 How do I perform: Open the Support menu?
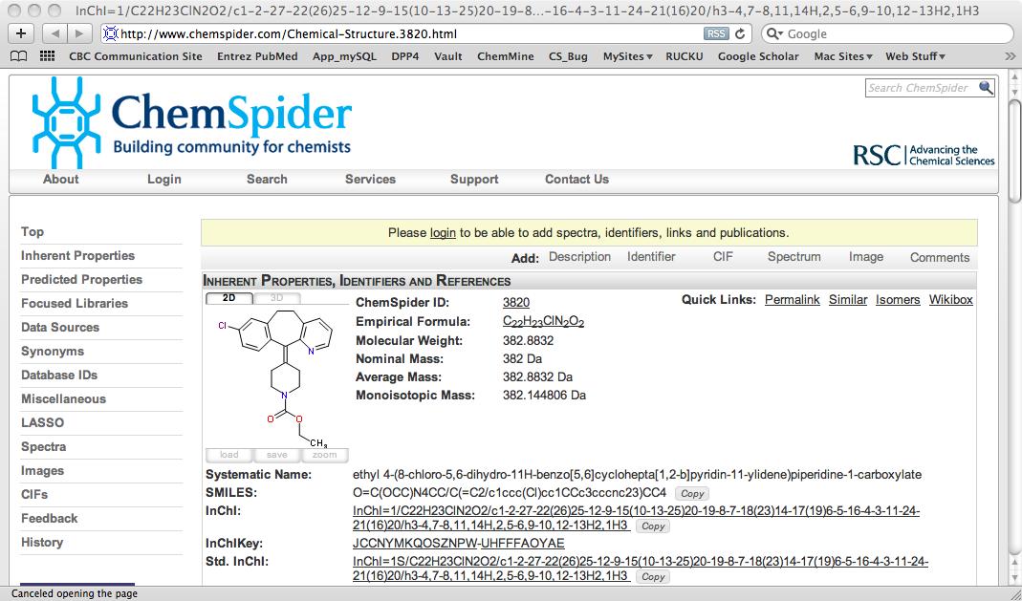tap(474, 179)
